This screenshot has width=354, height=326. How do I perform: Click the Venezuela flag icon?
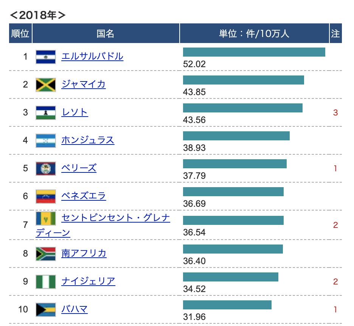(46, 196)
